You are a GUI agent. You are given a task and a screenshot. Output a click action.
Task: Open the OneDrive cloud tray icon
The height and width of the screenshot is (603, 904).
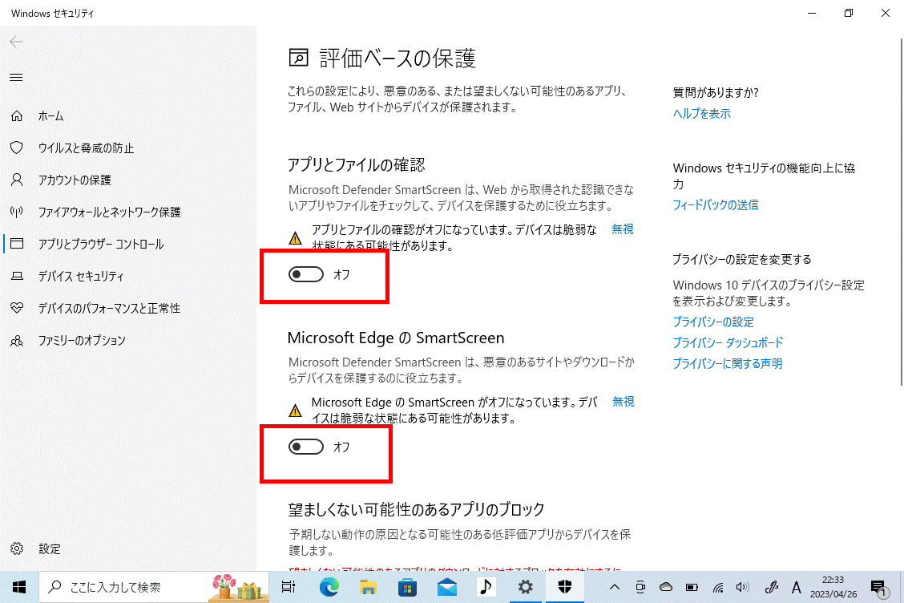click(666, 588)
